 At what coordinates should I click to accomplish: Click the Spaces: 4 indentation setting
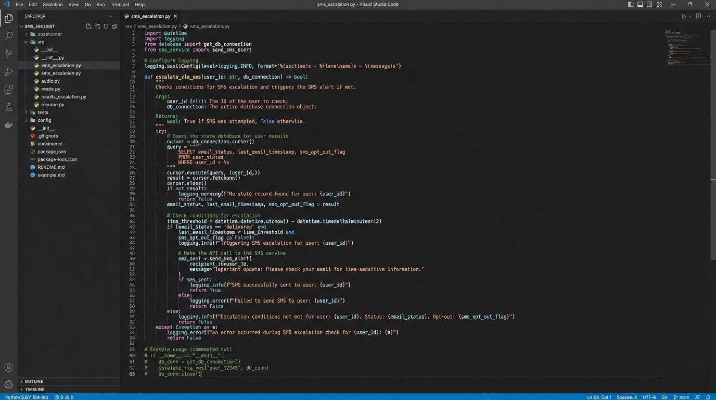[626, 397]
